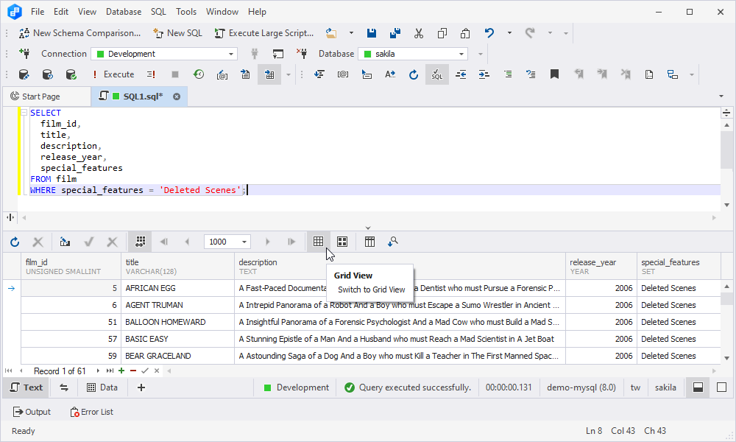Click the Execute button
This screenshot has height=442, width=736.
point(113,74)
